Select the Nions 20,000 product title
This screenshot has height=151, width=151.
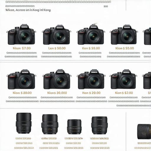(57, 93)
